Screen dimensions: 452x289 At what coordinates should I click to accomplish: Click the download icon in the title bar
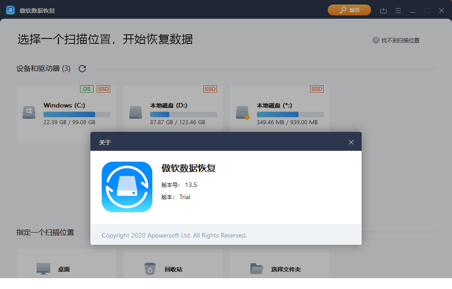383,10
